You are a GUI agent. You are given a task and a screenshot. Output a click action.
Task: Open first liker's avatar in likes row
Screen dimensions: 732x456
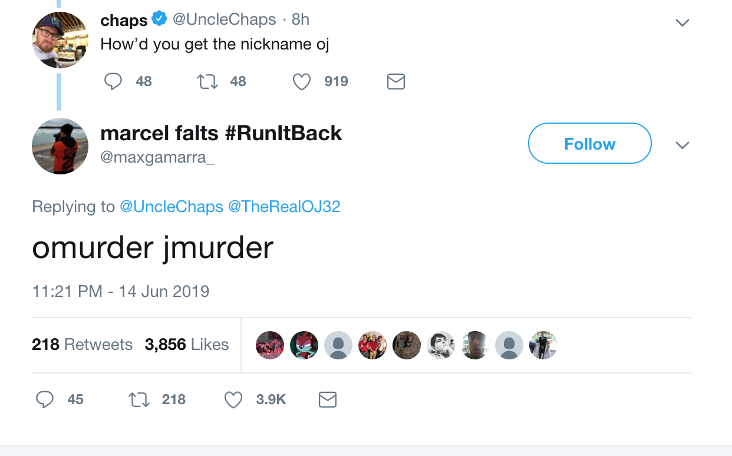pyautogui.click(x=270, y=345)
